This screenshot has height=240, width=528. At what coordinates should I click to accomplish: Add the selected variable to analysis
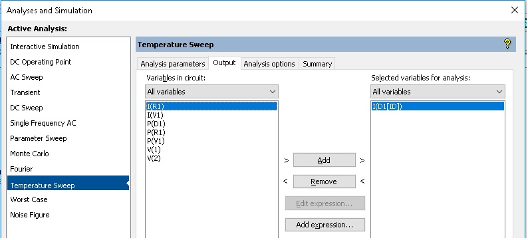[324, 160]
